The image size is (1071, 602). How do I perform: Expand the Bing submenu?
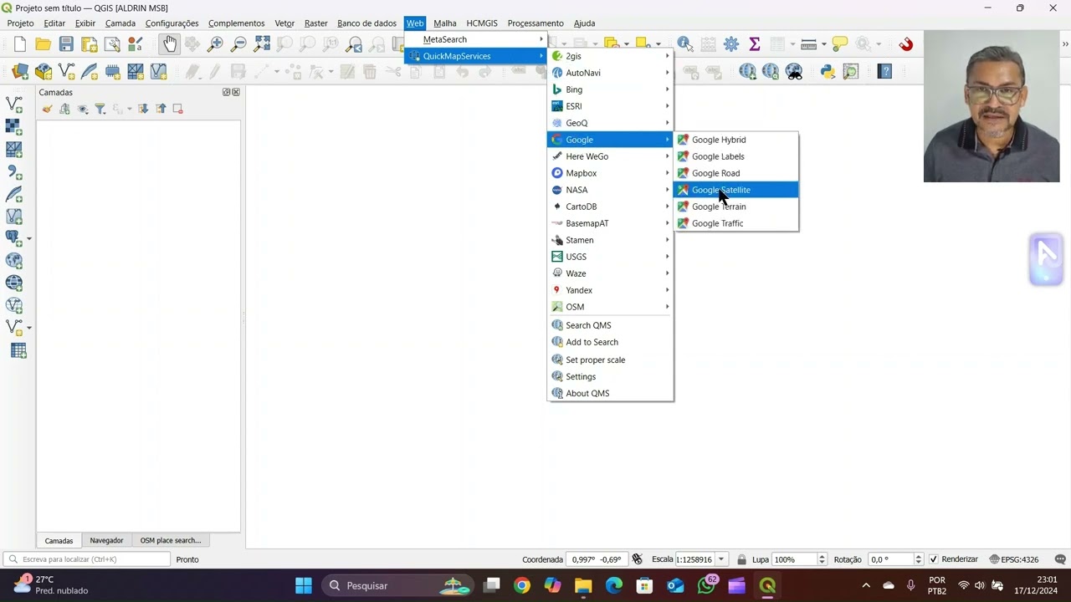coord(610,89)
